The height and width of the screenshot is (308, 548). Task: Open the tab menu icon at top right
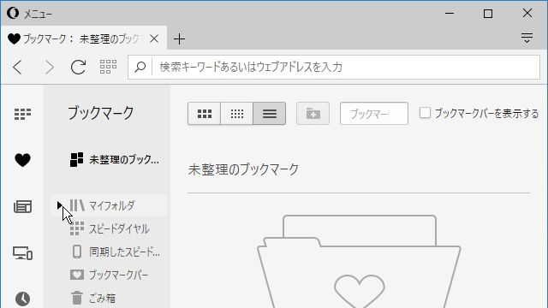[x=527, y=38]
